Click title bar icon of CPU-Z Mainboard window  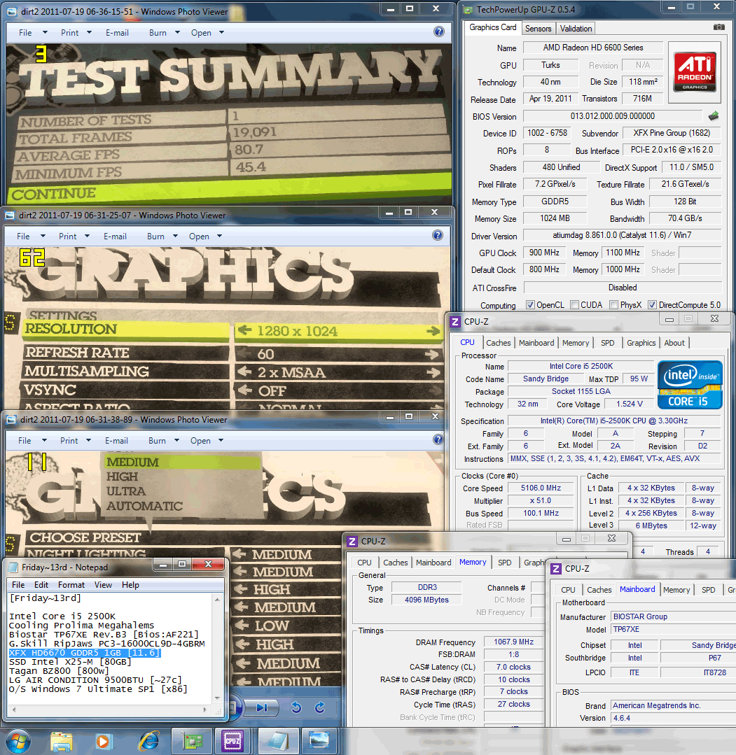coord(556,569)
